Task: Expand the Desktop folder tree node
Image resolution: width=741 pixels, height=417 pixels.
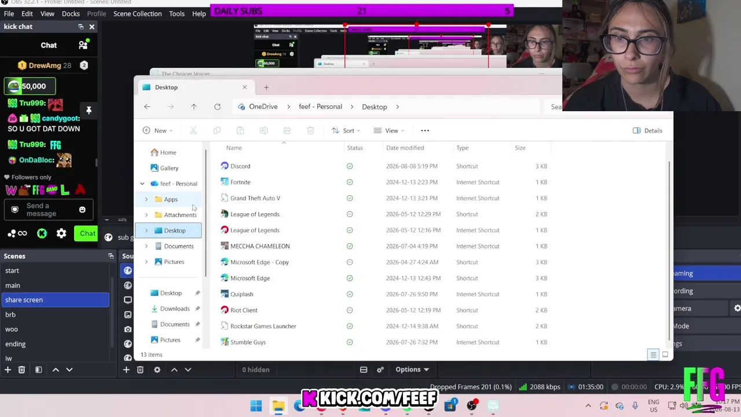Action: [x=146, y=231]
